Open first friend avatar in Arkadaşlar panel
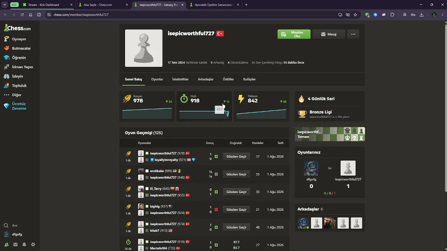 [x=303, y=223]
